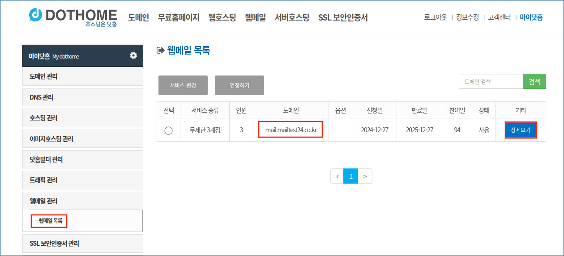Click the DOTHOME logo icon

click(35, 15)
